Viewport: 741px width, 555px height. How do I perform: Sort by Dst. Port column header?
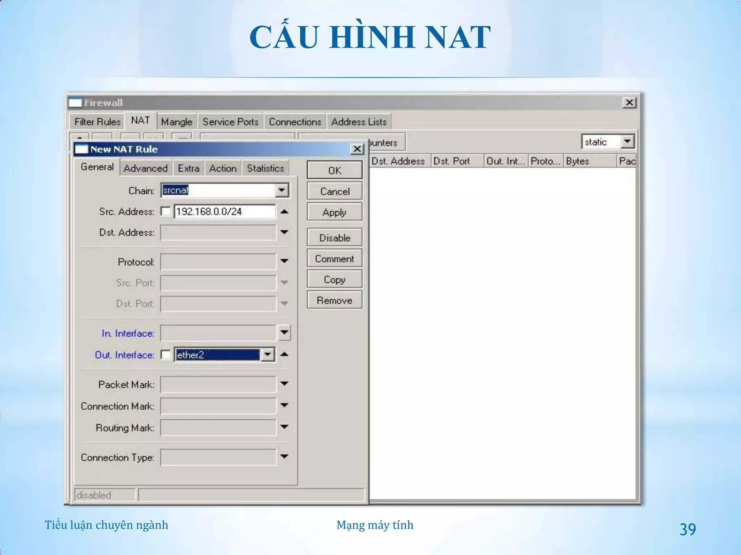pos(457,161)
